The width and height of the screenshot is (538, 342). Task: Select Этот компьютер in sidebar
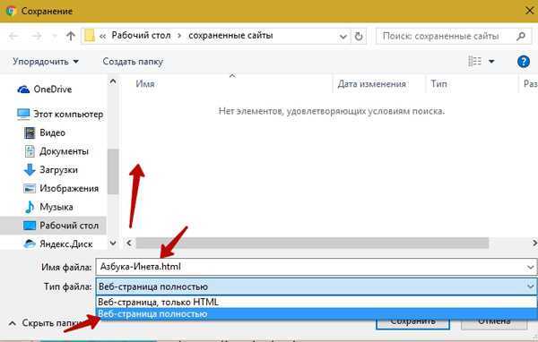(x=68, y=114)
